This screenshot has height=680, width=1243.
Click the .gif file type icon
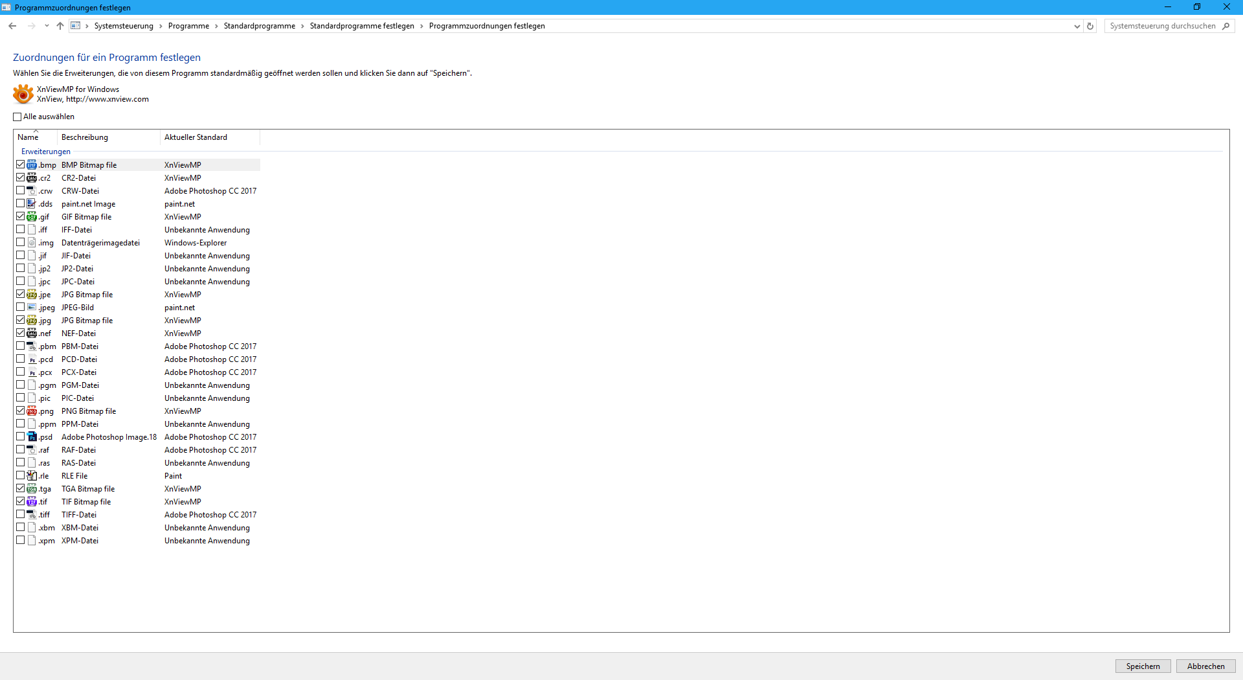click(x=32, y=217)
